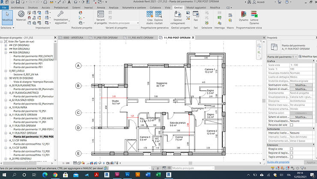The height and width of the screenshot is (179, 317).
Task: Open Windows Start menu
Action: coord(4,175)
